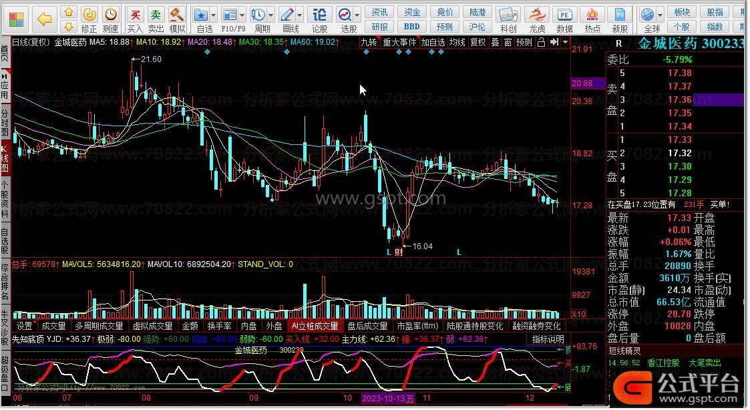Viewport: 750px width, 410px height.
Task: Expand the 自选 dropdown arrow
Action: (213, 15)
